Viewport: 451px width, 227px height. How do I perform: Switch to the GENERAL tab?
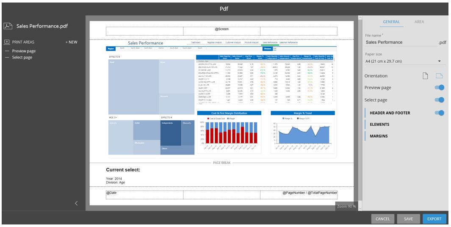tap(391, 22)
